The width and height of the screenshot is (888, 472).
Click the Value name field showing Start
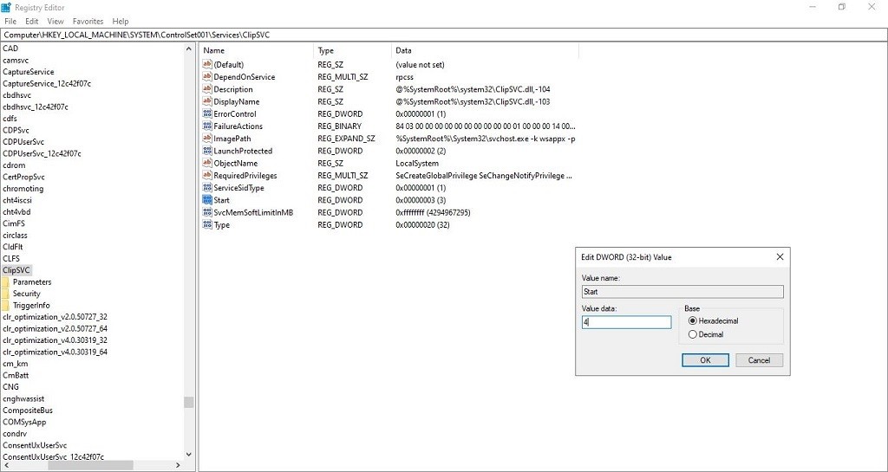(682, 292)
